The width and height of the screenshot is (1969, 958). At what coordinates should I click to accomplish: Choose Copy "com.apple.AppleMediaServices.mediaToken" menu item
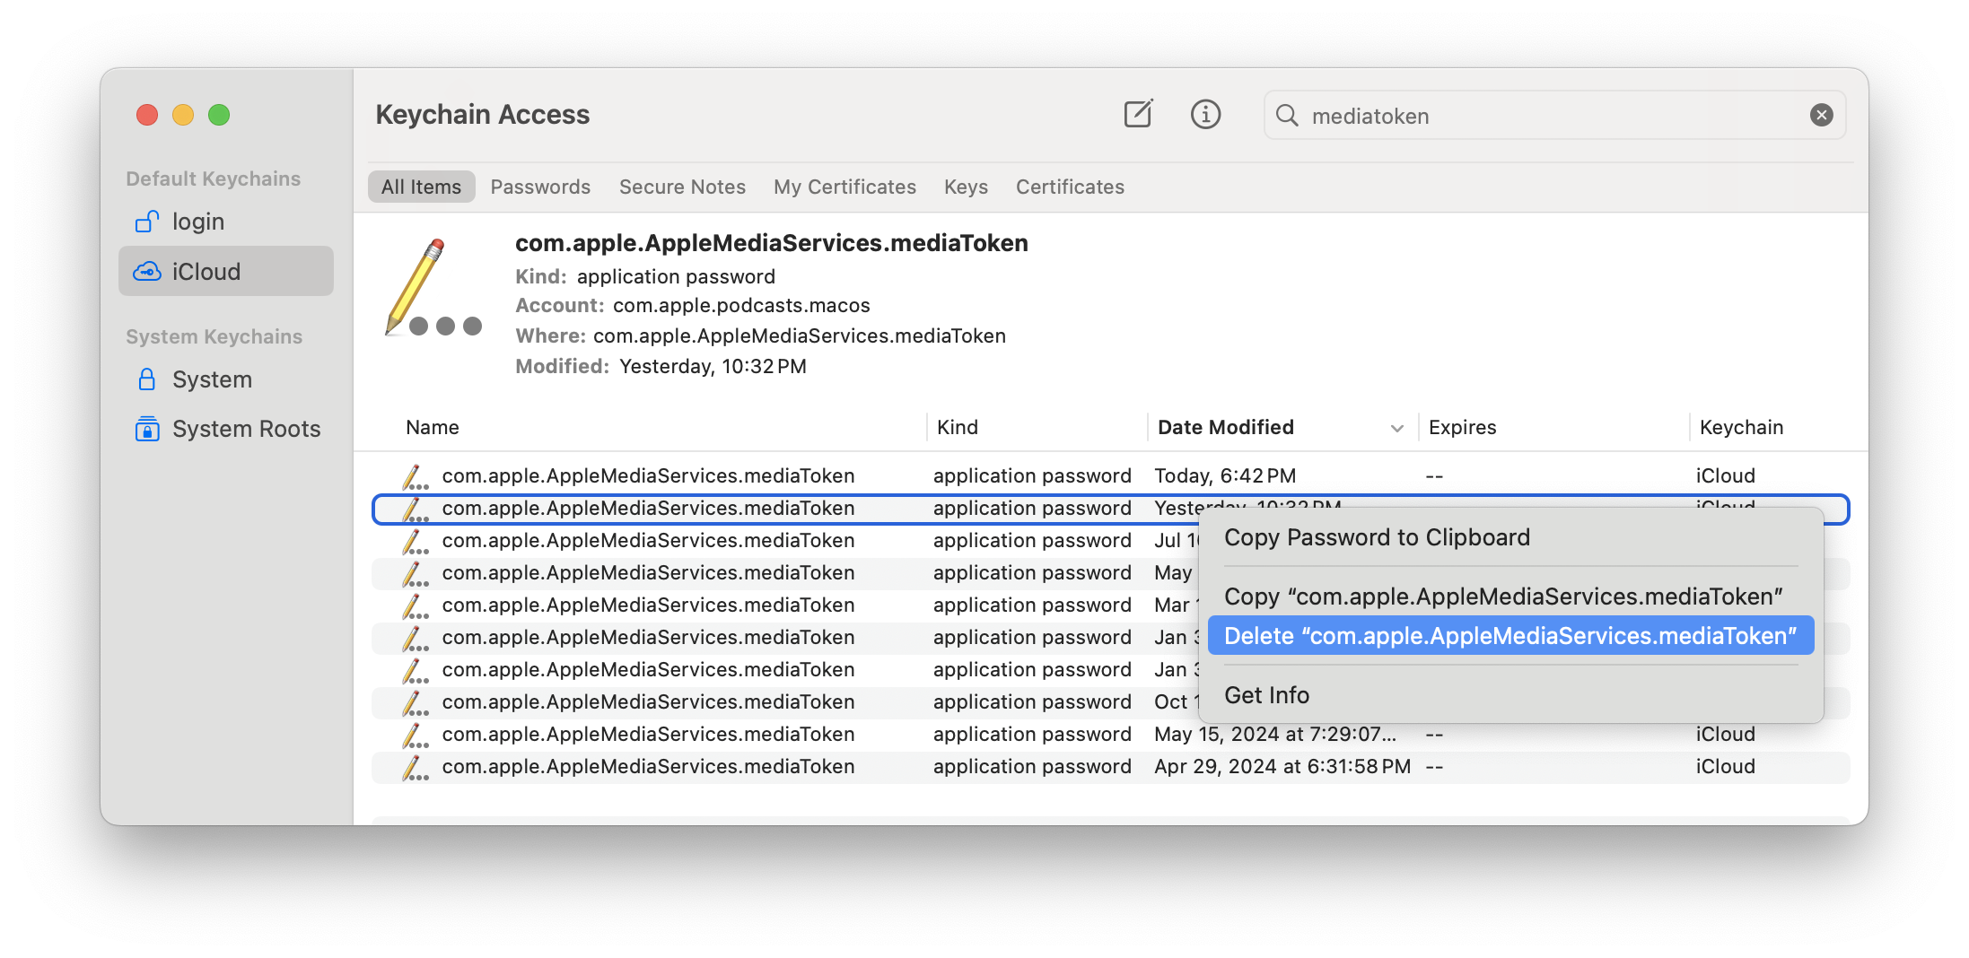1511,597
